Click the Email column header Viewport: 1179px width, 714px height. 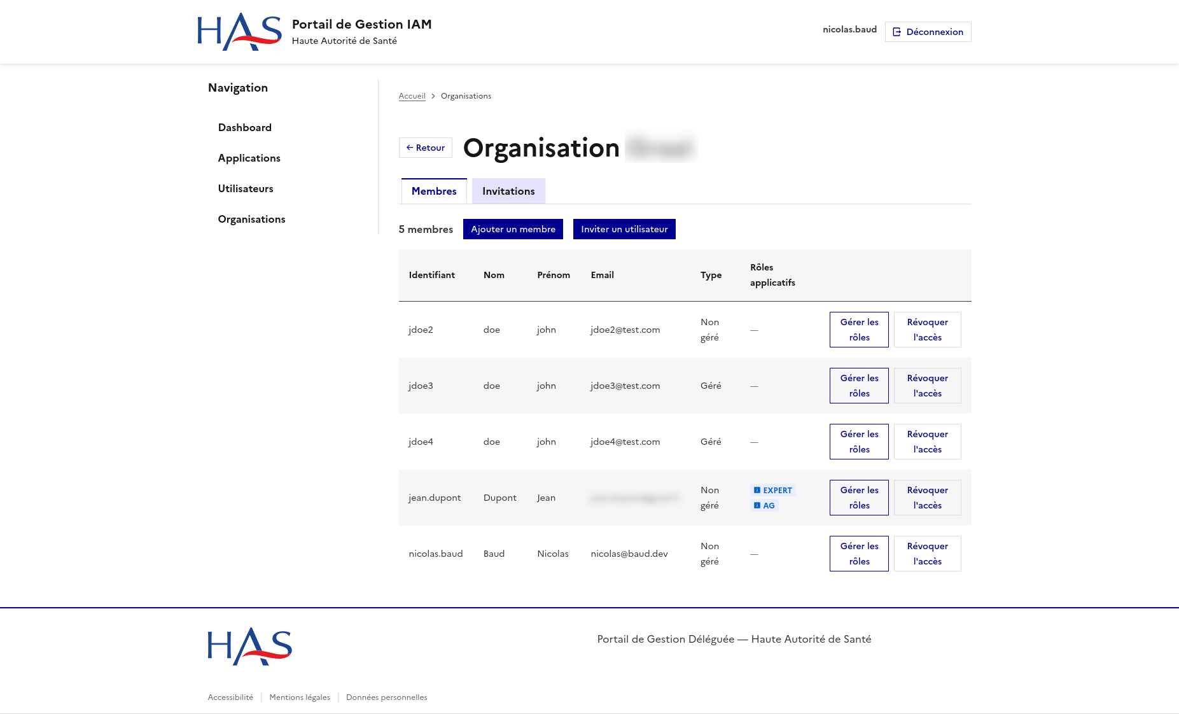603,275
